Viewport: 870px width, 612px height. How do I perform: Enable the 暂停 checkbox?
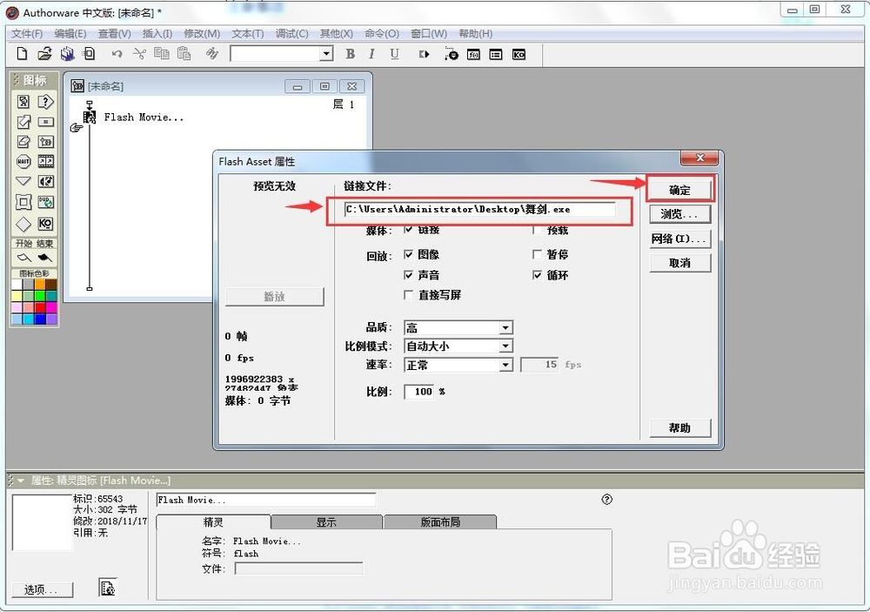537,254
